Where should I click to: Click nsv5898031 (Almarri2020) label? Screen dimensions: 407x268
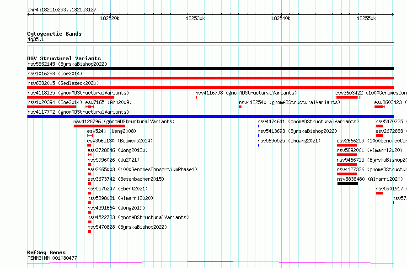click(x=120, y=198)
